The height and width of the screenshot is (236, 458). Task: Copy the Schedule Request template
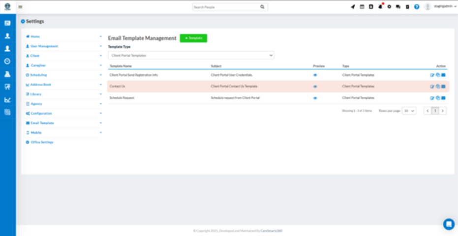coord(438,98)
